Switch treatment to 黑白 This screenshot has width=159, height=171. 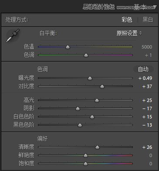[x=148, y=20]
